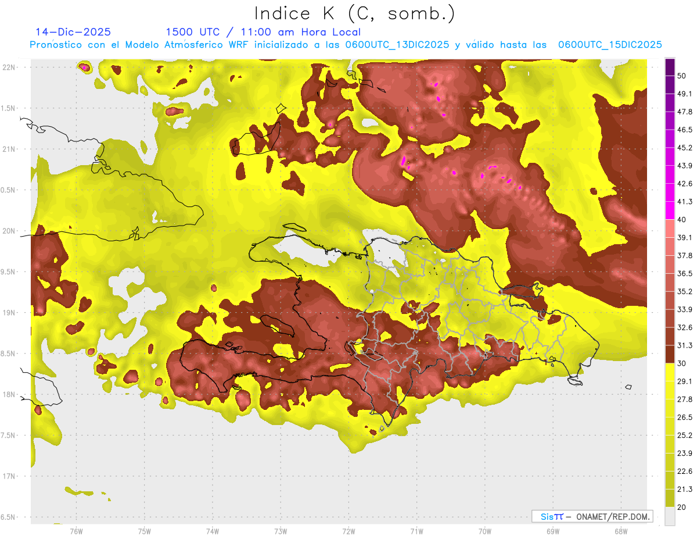Click the colorbar value "20" at the bottom
This screenshot has height=539, width=697.
(682, 507)
